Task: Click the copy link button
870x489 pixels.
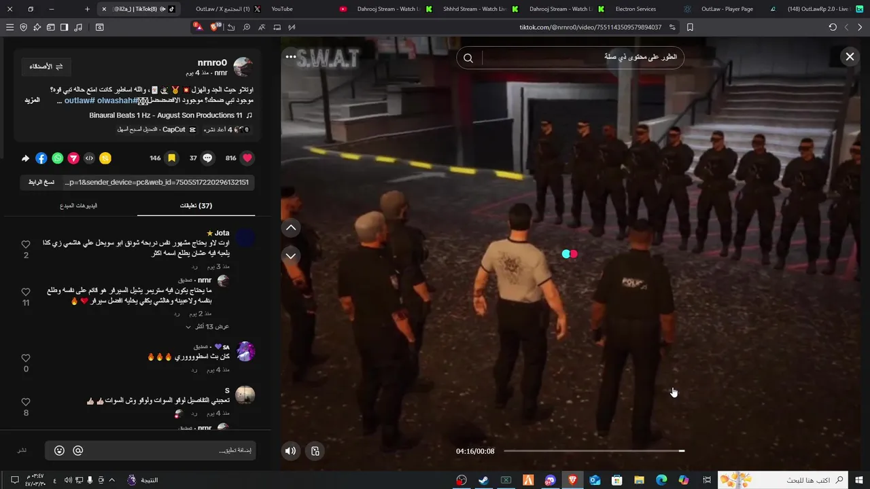Action: pos(41,182)
